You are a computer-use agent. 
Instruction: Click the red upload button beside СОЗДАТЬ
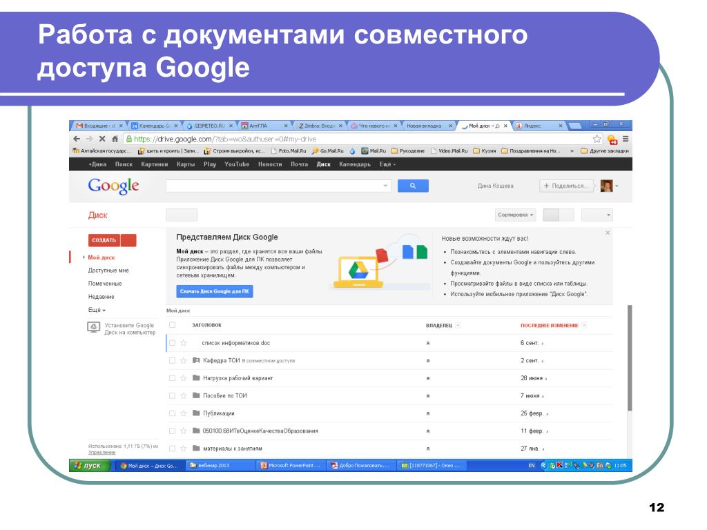pos(128,240)
